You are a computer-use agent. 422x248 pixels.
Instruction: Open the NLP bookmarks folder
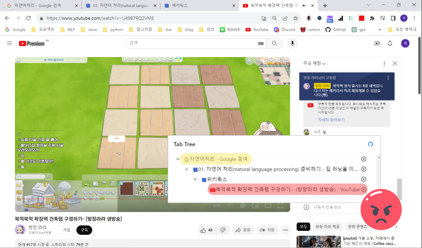[x=68, y=29]
